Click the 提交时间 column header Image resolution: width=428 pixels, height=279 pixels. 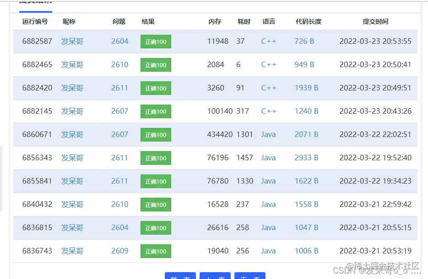coord(375,21)
